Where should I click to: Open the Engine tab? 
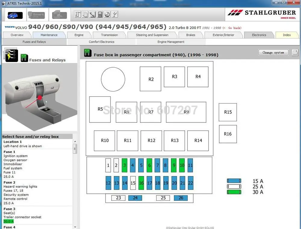click(79, 35)
